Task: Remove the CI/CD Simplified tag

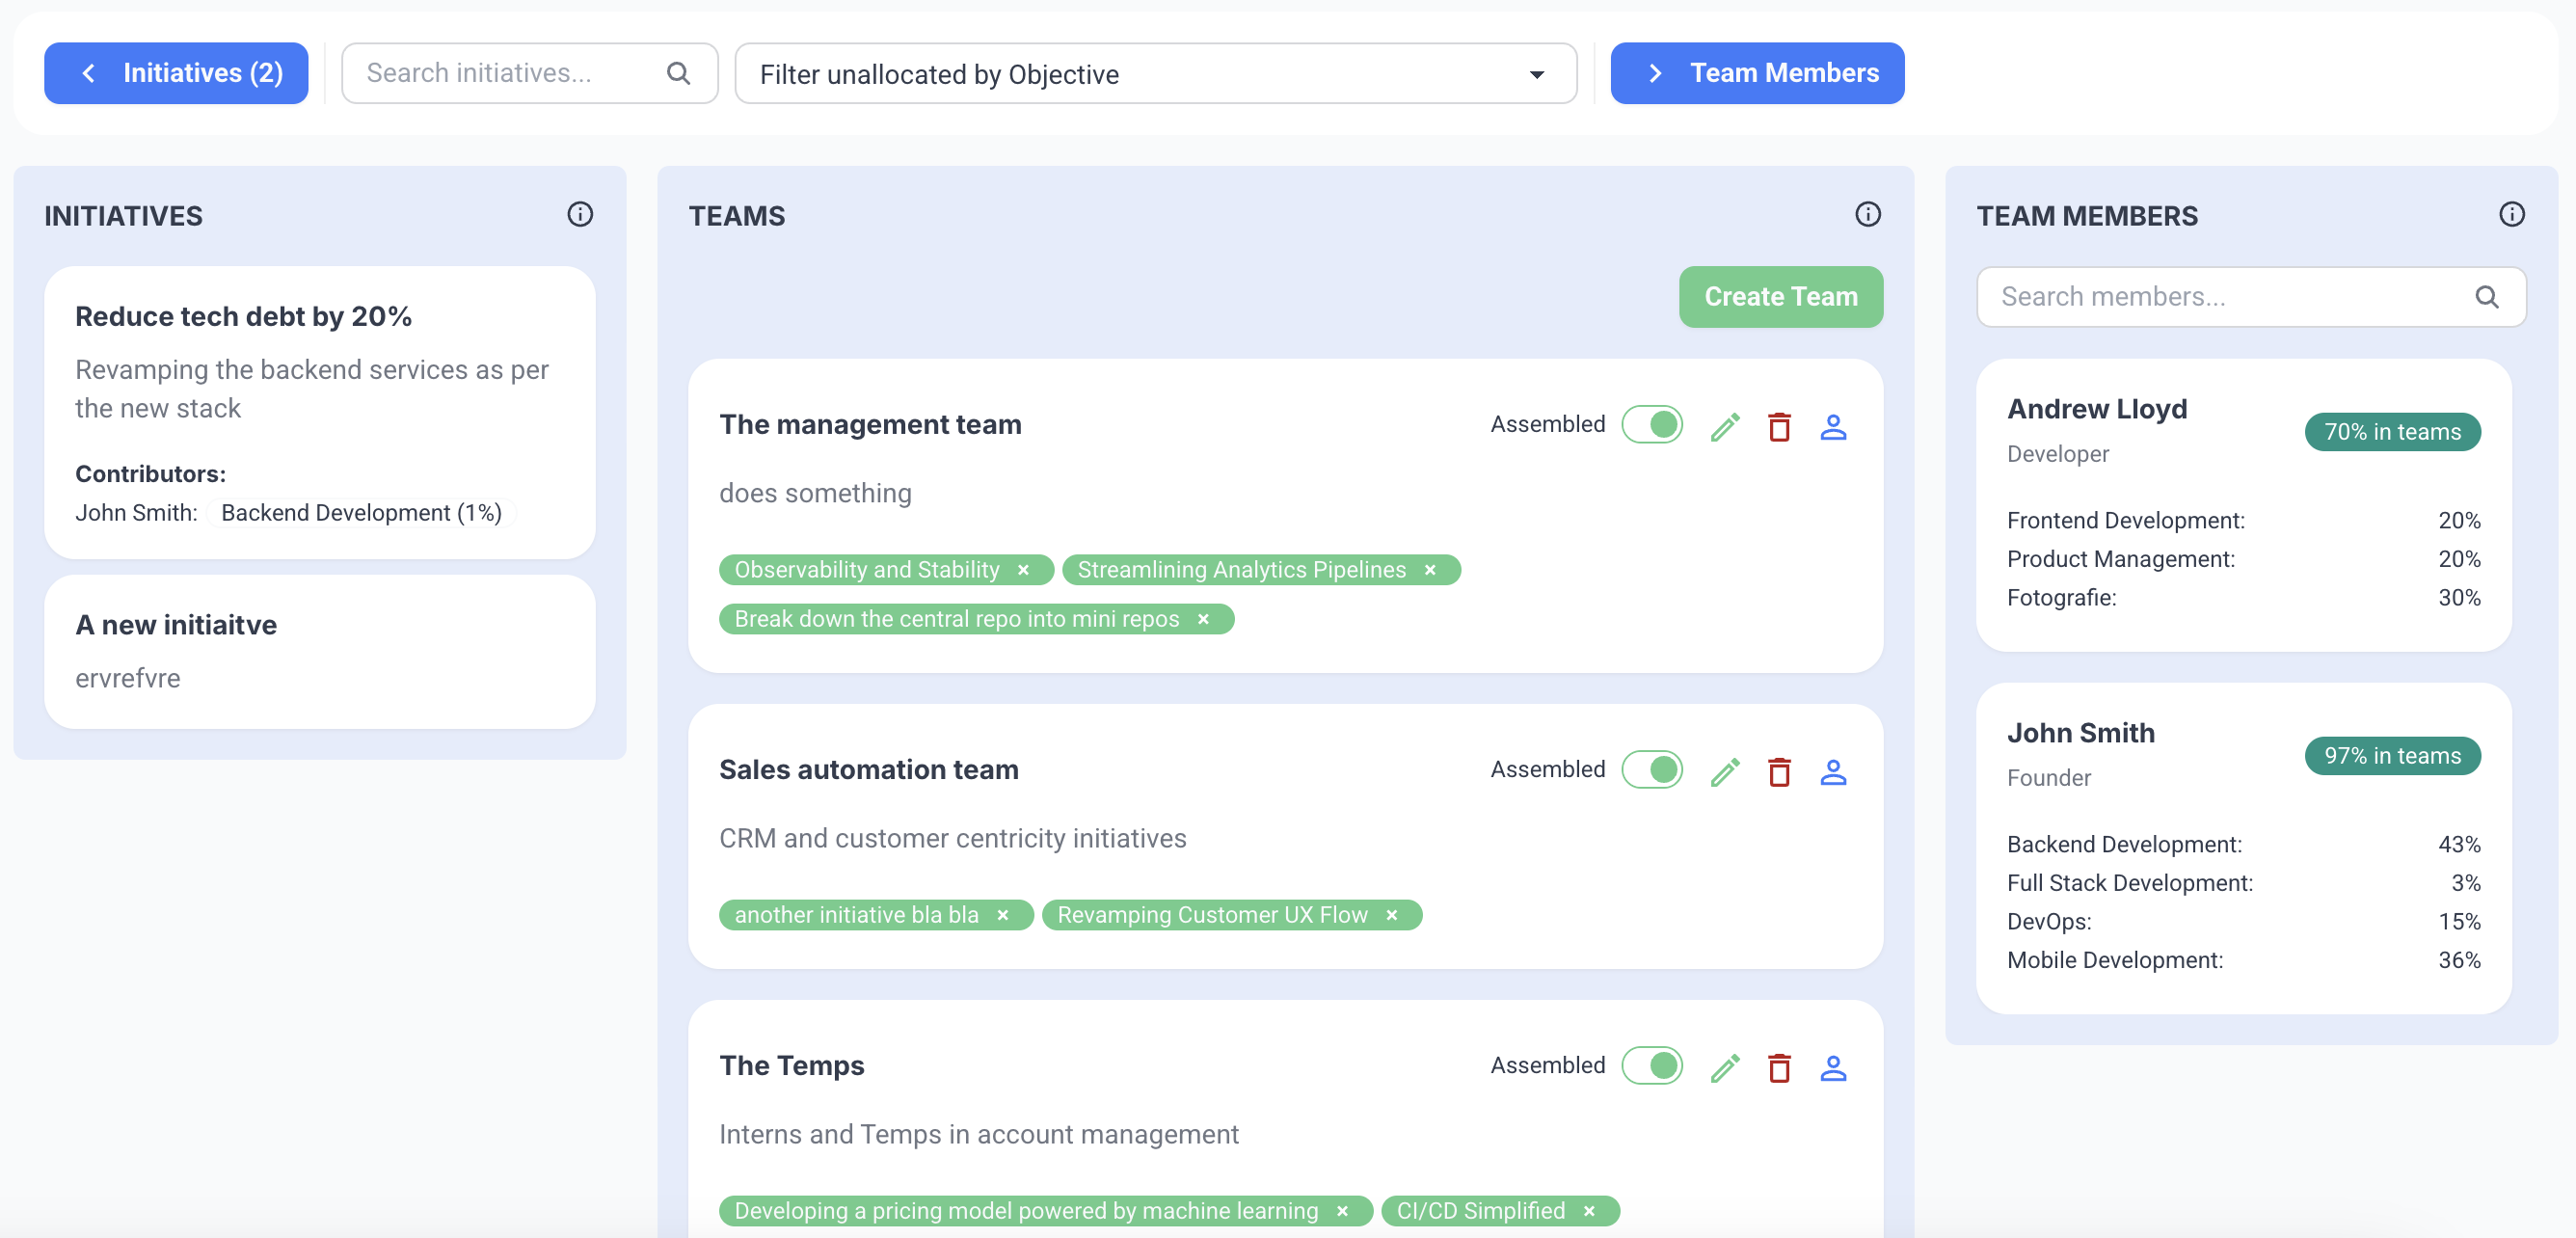Action: point(1589,1211)
